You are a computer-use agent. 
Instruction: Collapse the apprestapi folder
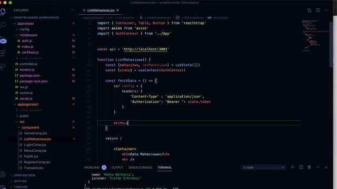click(x=26, y=24)
